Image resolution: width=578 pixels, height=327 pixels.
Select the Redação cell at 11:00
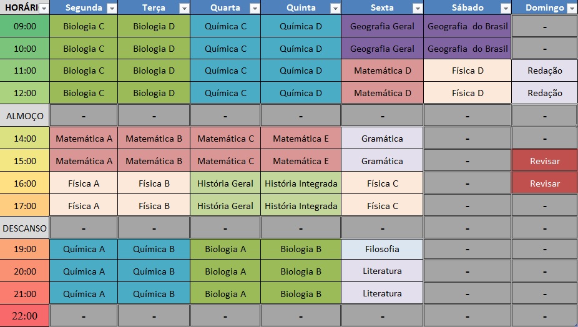tap(544, 71)
